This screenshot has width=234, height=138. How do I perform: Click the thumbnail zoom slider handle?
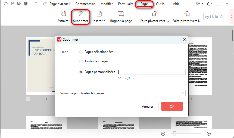[x=174, y=134]
